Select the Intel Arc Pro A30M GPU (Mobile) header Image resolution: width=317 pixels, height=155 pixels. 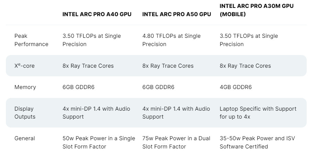coord(256,10)
